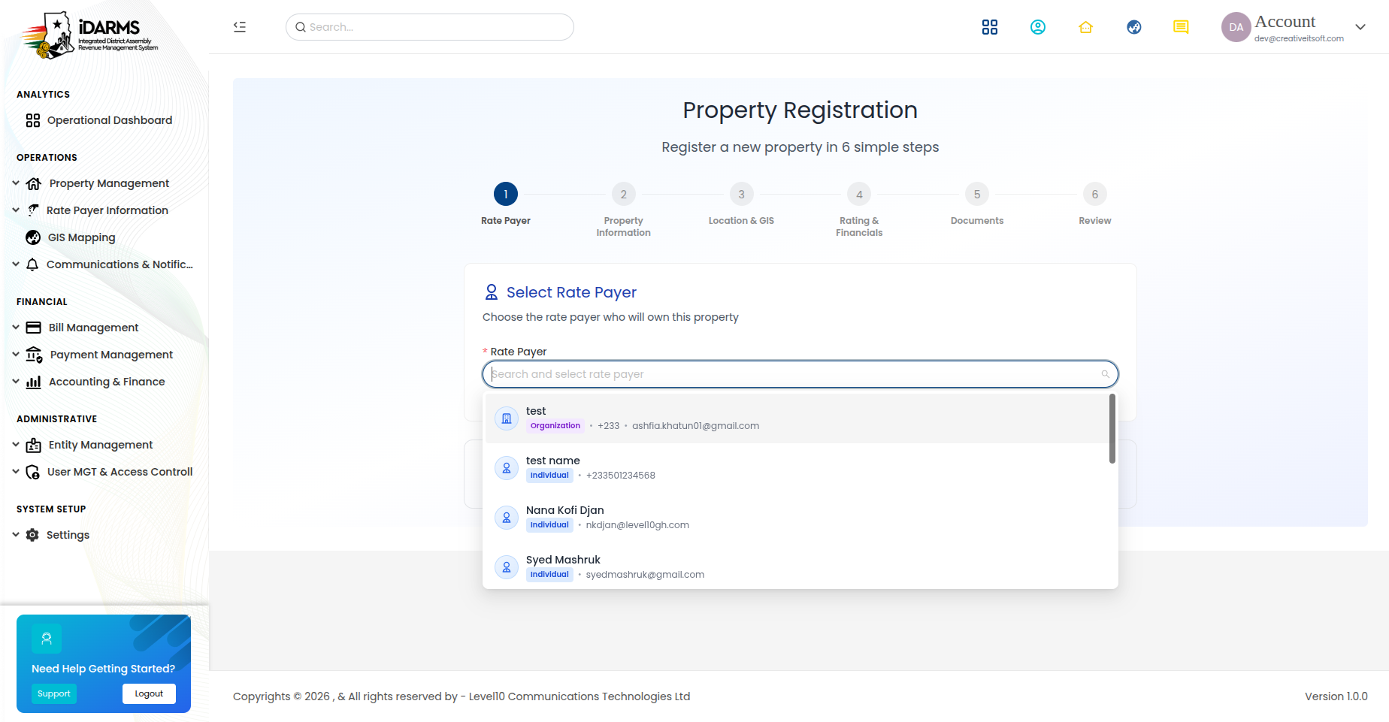Expand the Property Management chevron

[x=16, y=183]
